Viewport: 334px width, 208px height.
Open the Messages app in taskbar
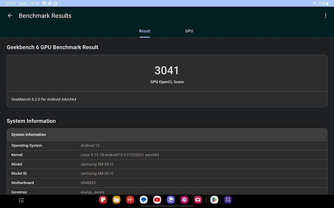click(144, 200)
